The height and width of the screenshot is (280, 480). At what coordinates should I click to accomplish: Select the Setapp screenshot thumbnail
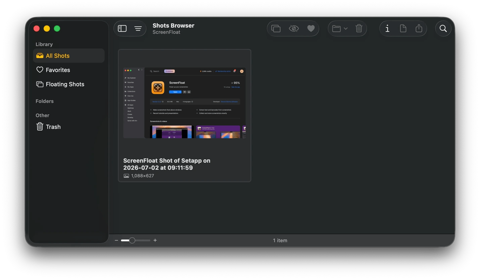[x=185, y=103]
